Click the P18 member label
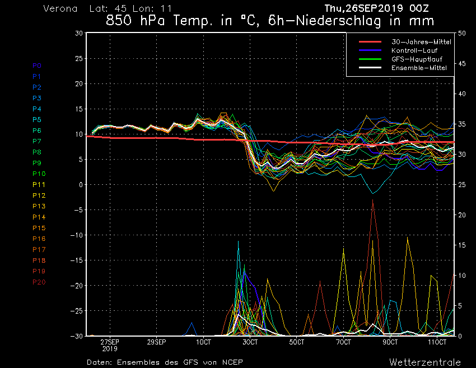 coord(39,260)
